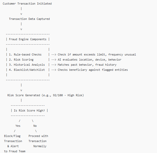Image resolution: width=157 pixels, height=153 pixels.
Task: Click the 'Is Risk Score High?' decision box
Action: click(29, 110)
